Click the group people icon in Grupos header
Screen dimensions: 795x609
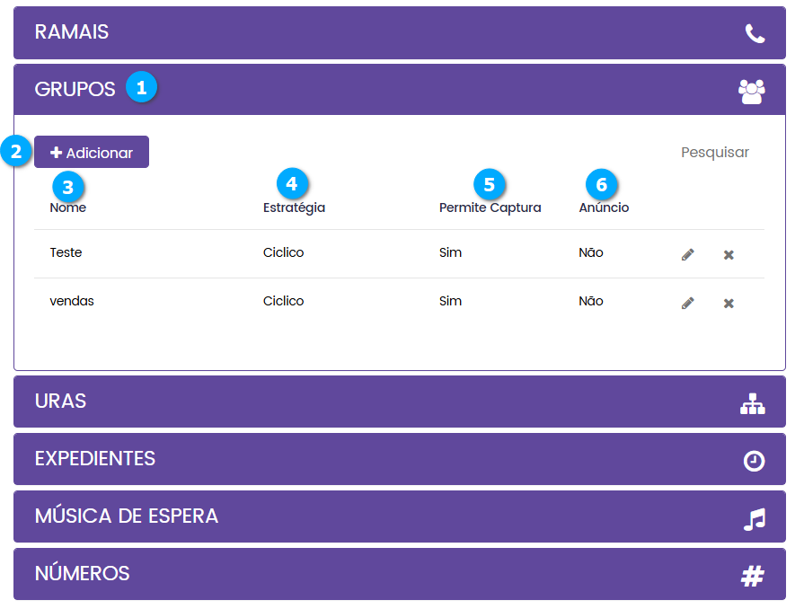tap(751, 91)
